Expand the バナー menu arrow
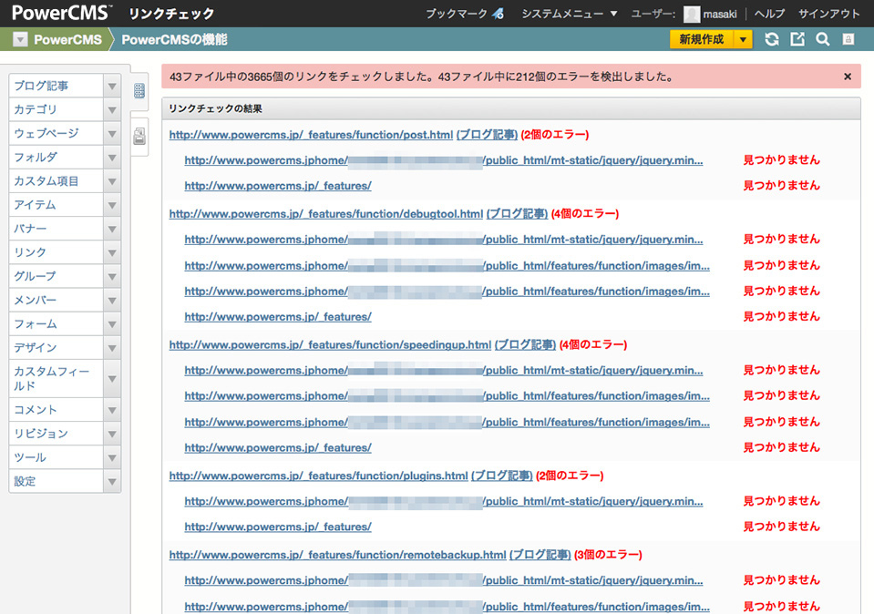 click(112, 229)
